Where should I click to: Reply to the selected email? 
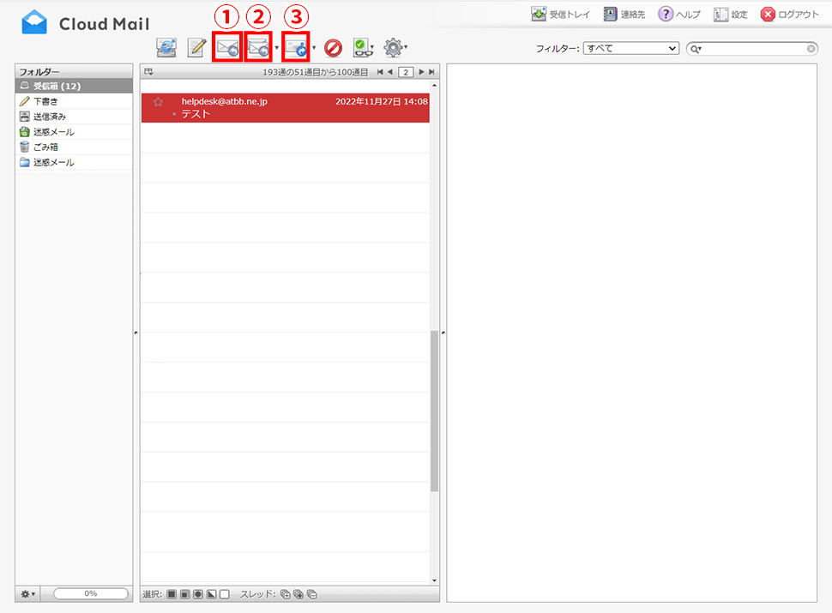(x=227, y=49)
